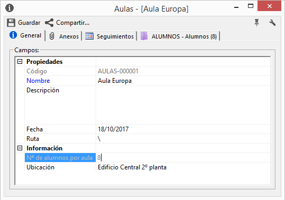Click the Guardar floppy disk icon
285x200 pixels.
pos(11,23)
